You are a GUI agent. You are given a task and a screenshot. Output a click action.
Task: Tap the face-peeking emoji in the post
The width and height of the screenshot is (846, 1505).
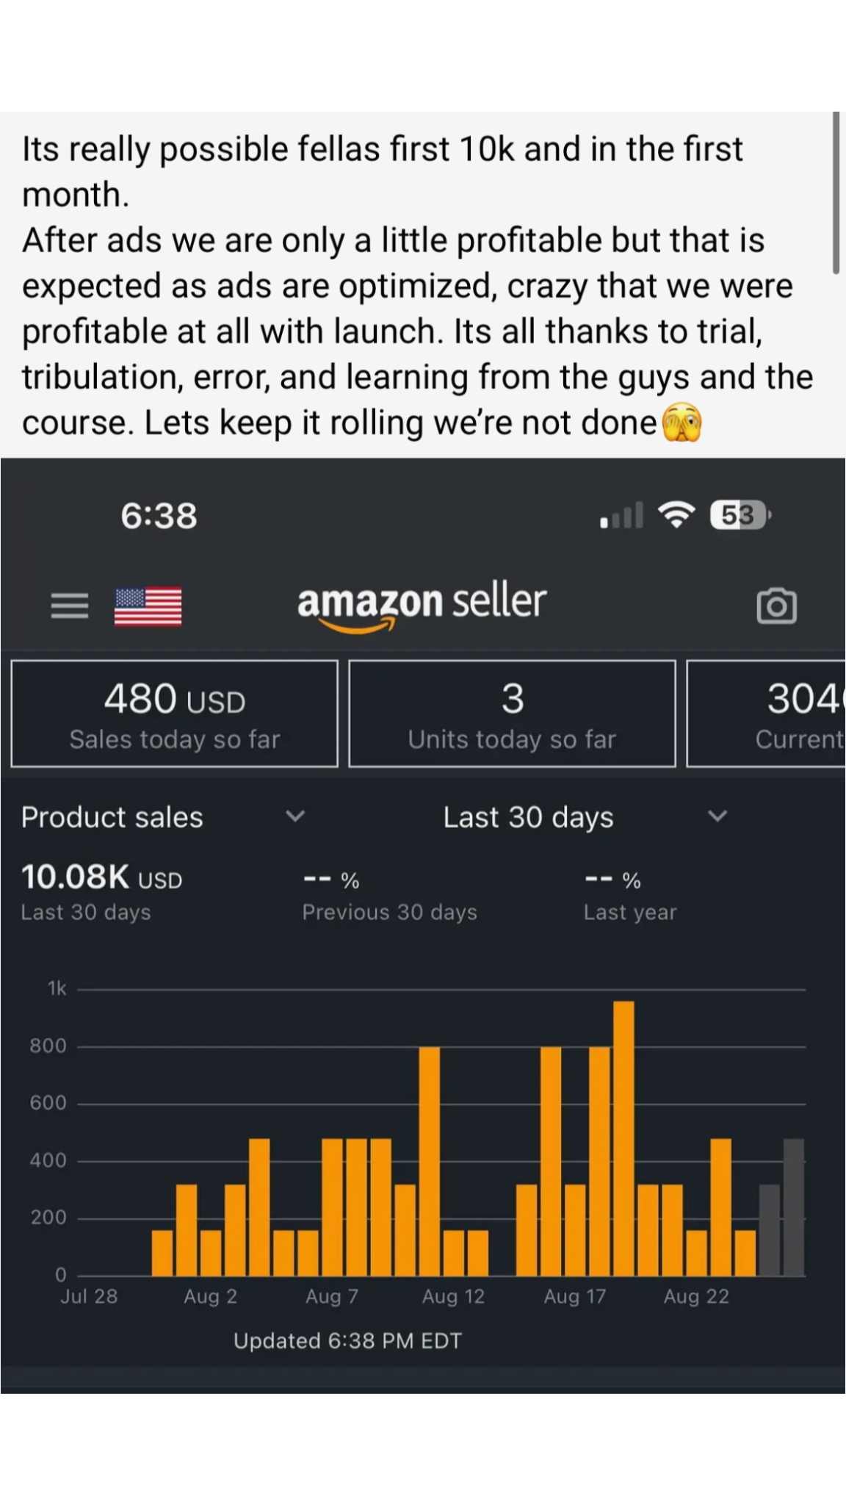[x=682, y=423]
